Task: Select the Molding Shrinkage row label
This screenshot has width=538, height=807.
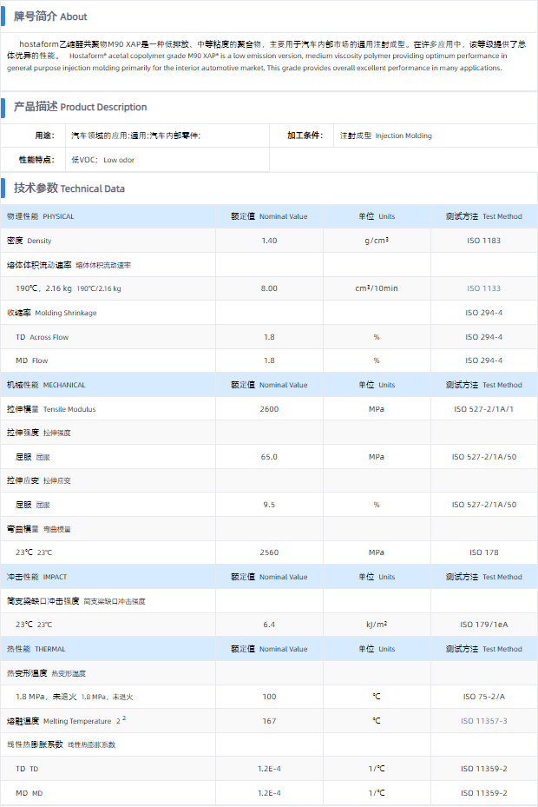Action: click(51, 313)
